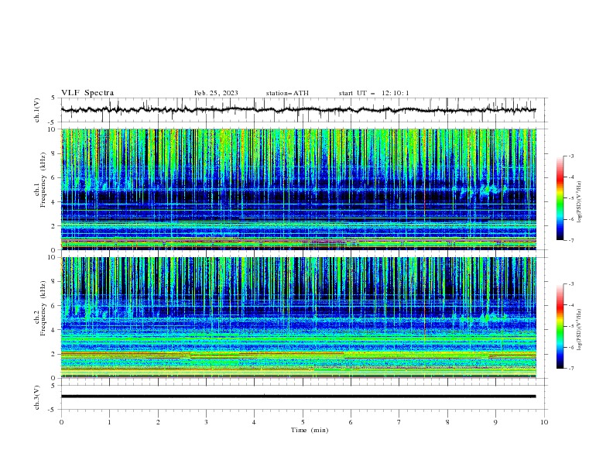Image resolution: width=613 pixels, height=474 pixels.
Task: Click the "-4" tick on lower colorbar
Action: pos(571,305)
